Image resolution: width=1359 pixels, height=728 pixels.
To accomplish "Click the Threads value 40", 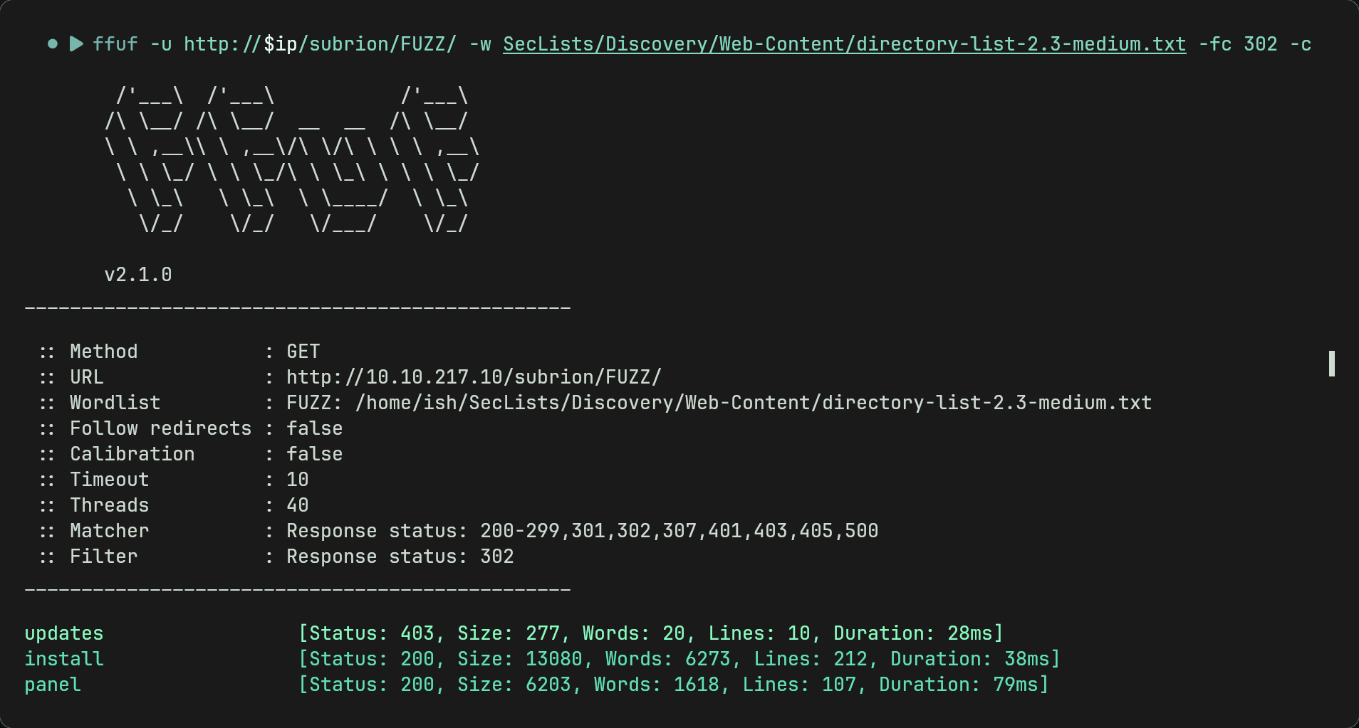I will click(x=298, y=505).
